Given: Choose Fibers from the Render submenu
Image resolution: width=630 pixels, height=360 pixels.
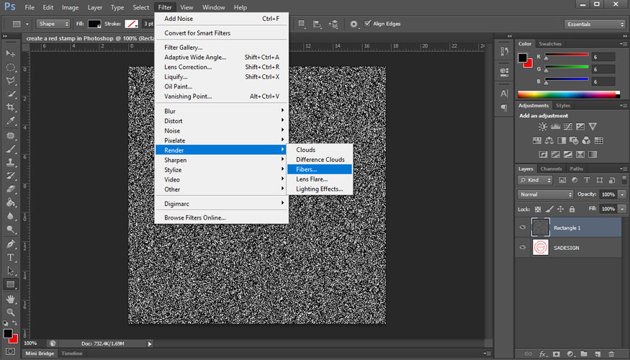Looking at the screenshot, I should coord(306,169).
